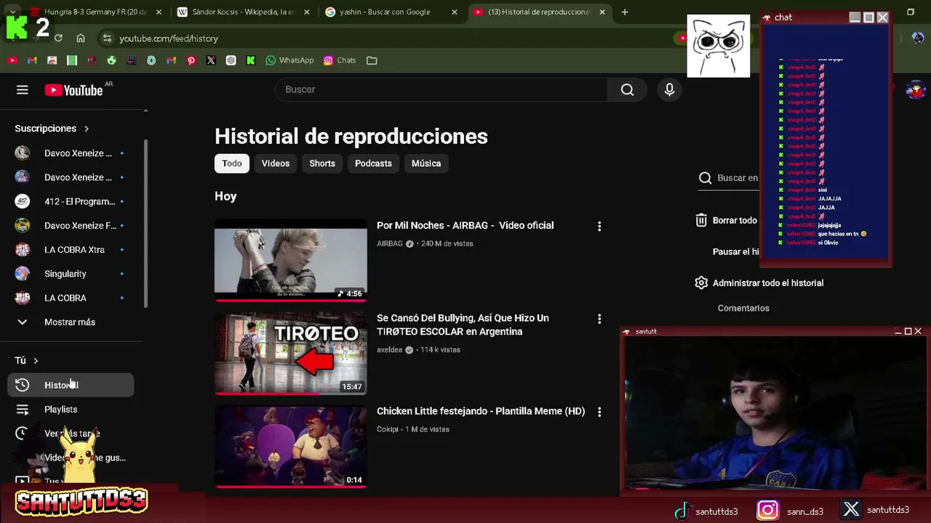Select the Shorts filter chip
The image size is (931, 523).
click(x=322, y=163)
